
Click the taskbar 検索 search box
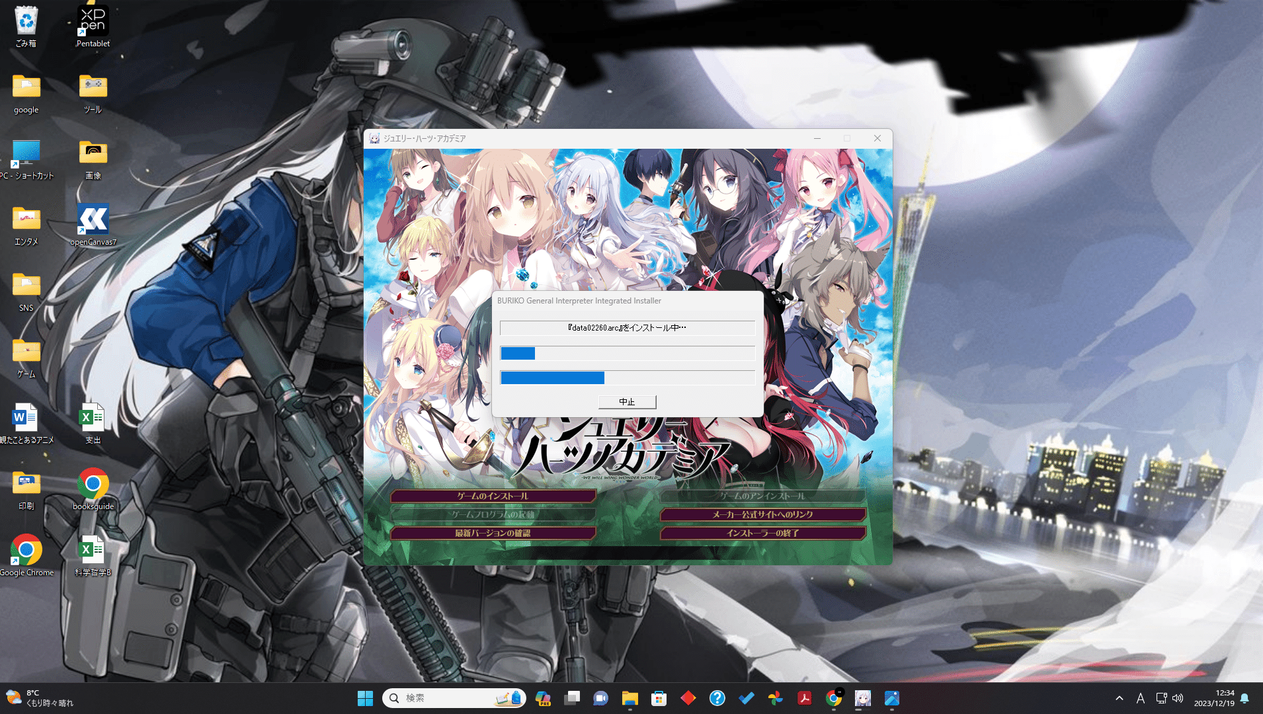(x=454, y=698)
